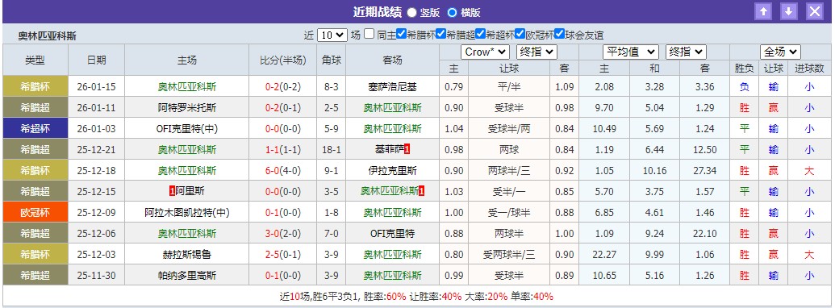835x308 pixels.
Task: Click the down arrow icon in header
Action: click(x=789, y=12)
